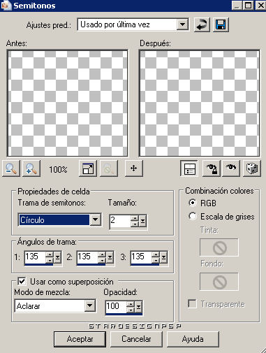This screenshot has height=353, width=266.
Task: Click the zoom in magnifier icon
Action: (x=31, y=168)
